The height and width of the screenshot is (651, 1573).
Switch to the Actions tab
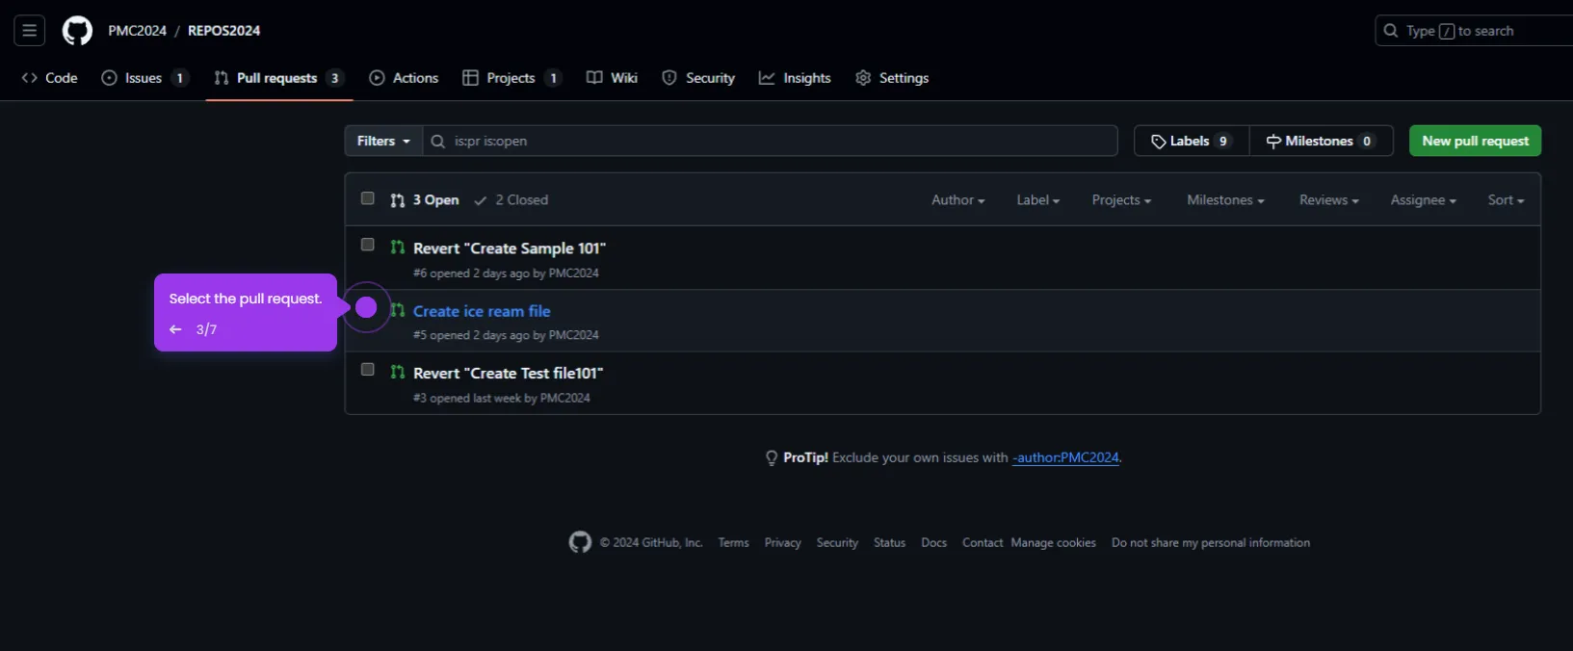pos(404,78)
